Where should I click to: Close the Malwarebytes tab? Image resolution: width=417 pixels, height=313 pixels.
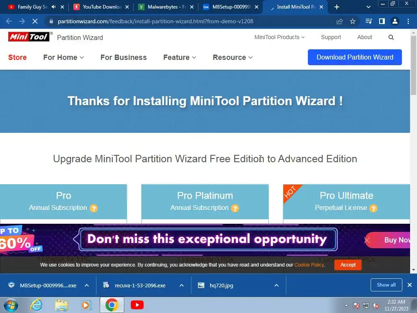pyautogui.click(x=192, y=7)
